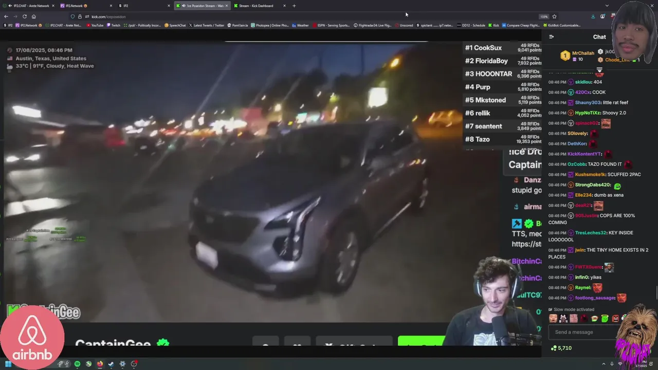Switch to the IP2.CHAT - Arete Network tab
658x370 pixels.
[x=28, y=6]
